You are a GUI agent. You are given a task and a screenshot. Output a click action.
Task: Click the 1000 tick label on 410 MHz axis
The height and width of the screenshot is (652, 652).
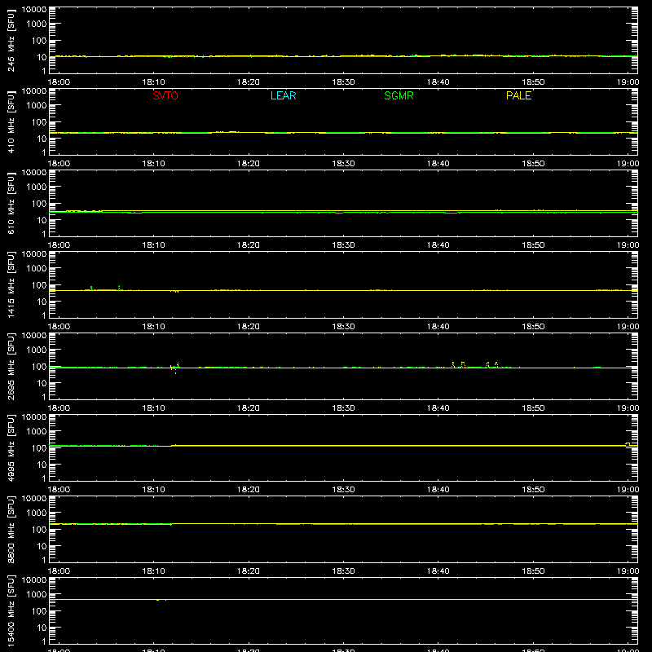click(x=37, y=106)
